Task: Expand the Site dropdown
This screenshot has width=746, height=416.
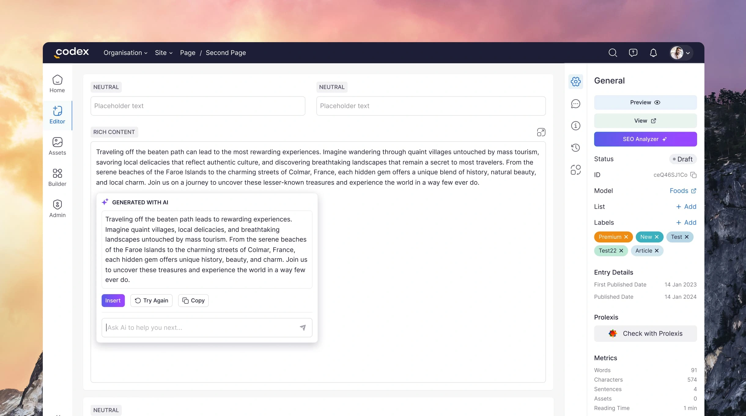Action: click(164, 53)
